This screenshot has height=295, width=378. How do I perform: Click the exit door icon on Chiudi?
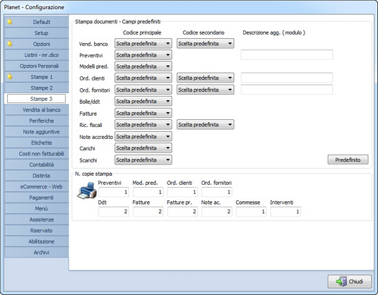(341, 282)
